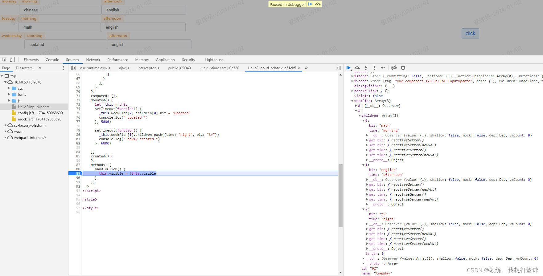This screenshot has width=543, height=276.
Task: Open the Application tab
Action: [x=165, y=60]
